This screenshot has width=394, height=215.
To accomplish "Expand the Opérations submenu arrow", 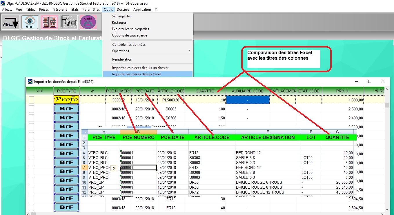I will pos(189,51).
